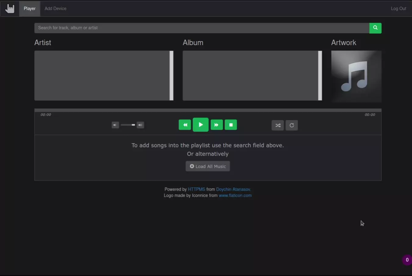Viewport: 412px width, 276px height.
Task: Click the Album heading
Action: (193, 43)
